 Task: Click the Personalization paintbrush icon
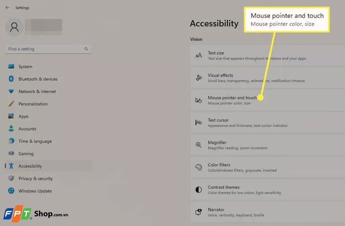(x=11, y=104)
